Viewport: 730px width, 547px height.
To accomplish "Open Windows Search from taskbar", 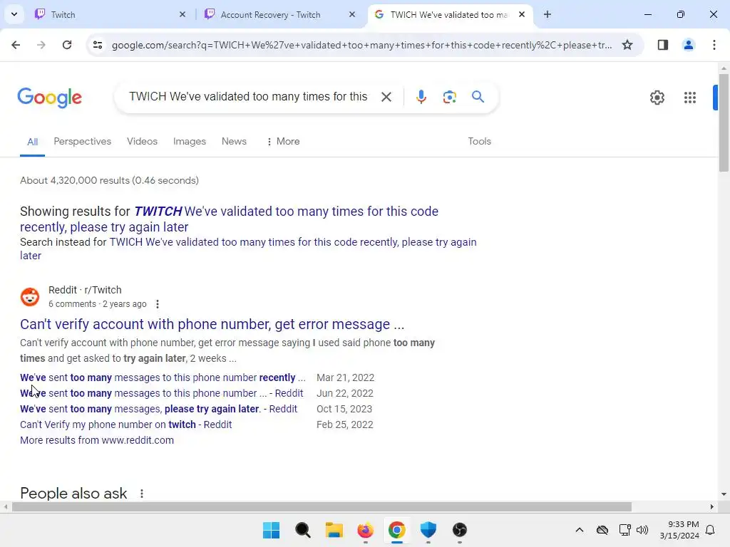I will click(302, 530).
